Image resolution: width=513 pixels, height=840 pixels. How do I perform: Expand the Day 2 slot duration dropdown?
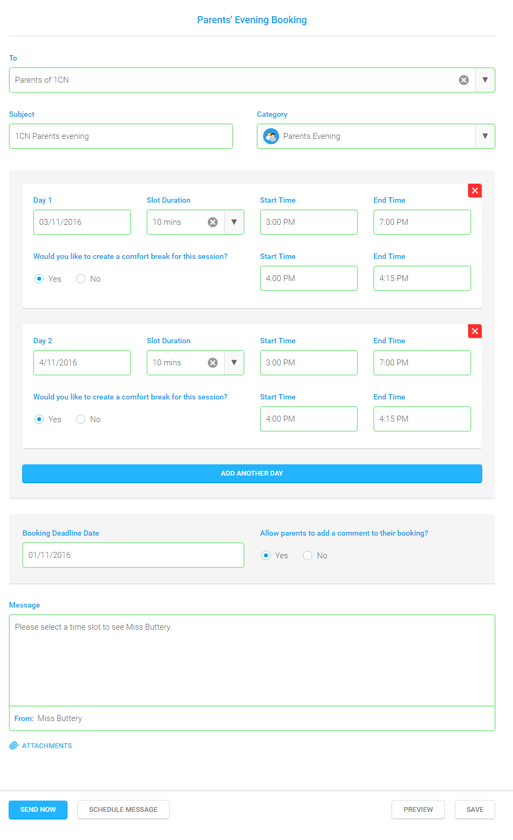click(234, 362)
